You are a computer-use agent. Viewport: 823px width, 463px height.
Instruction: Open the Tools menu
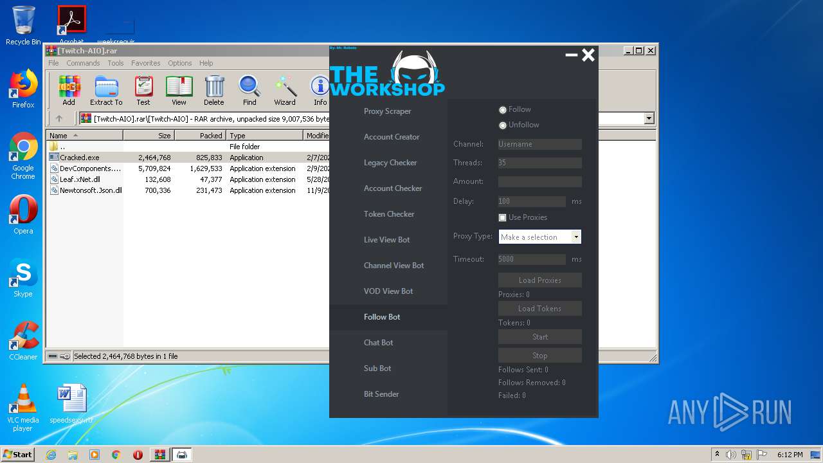click(116, 63)
